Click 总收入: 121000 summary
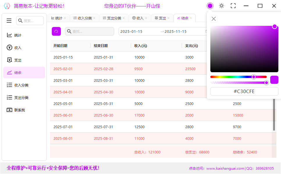Screen dimensions: 281x174 pos(147,152)
